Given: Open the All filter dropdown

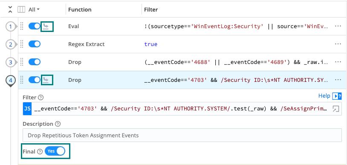Looking at the screenshot, I should [34, 9].
